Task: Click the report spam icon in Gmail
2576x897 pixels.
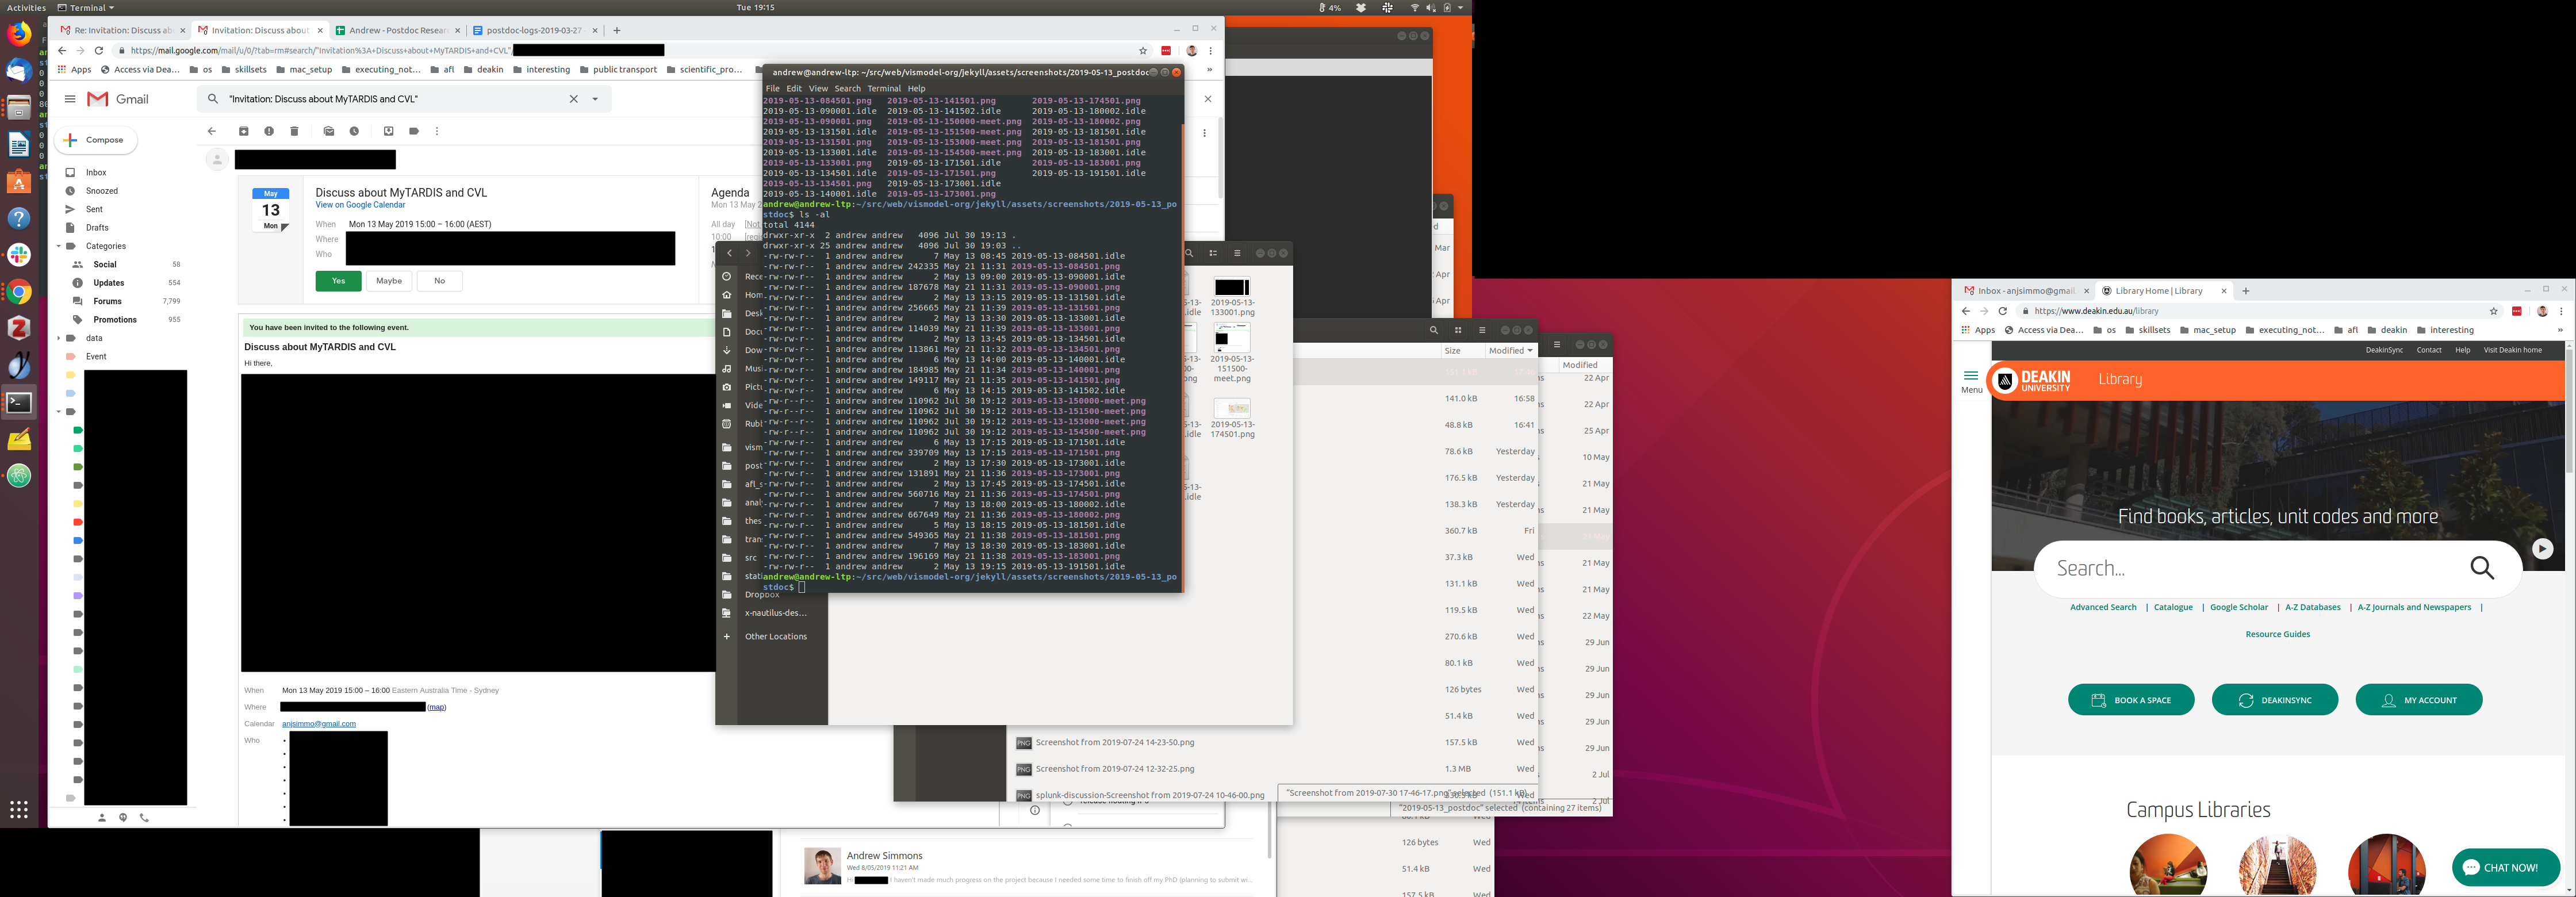Action: coord(269,131)
